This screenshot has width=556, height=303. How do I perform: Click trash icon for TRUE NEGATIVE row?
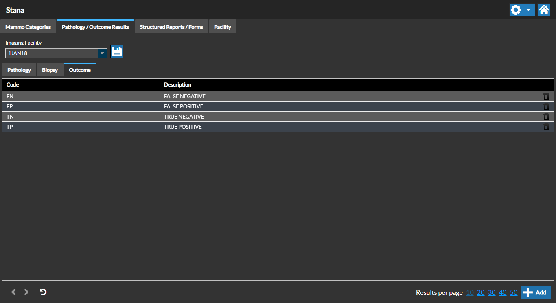click(546, 117)
